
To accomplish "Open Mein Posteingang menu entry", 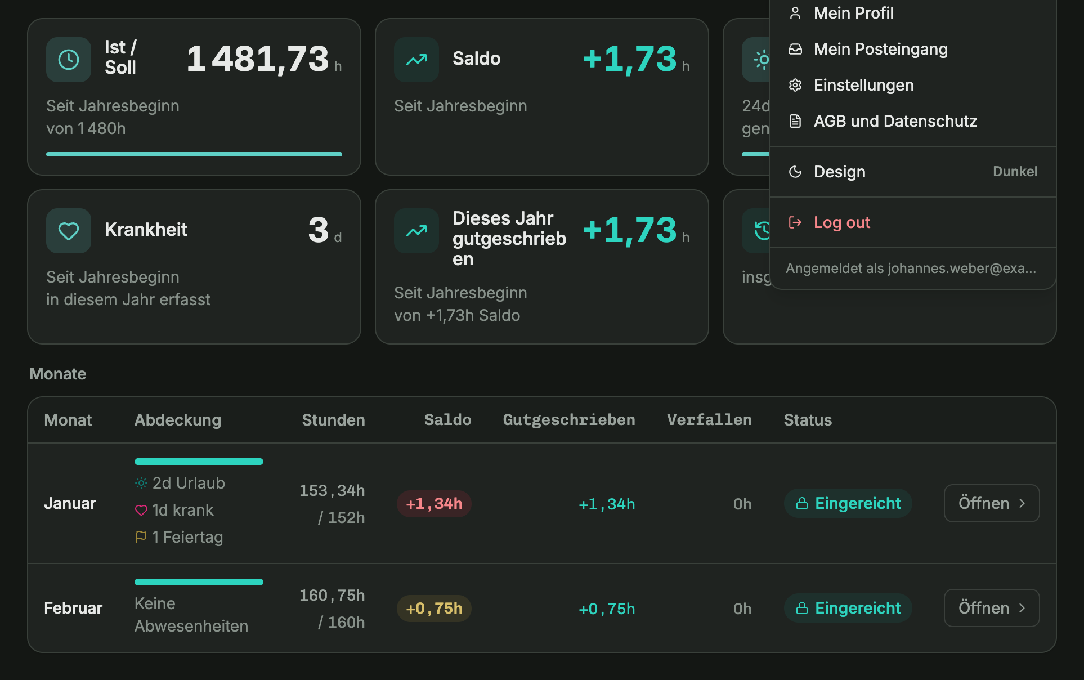I will 912,49.
